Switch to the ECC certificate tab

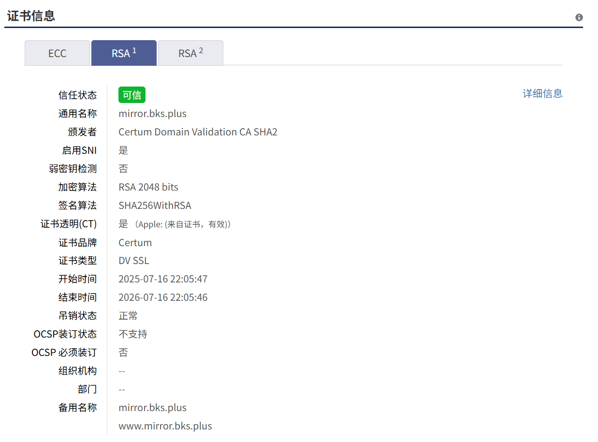tap(57, 53)
